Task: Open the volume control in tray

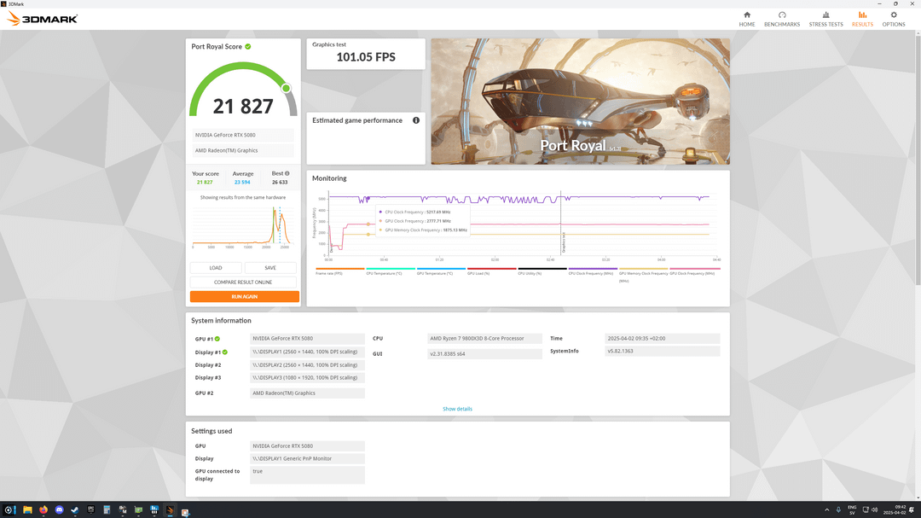Action: (875, 509)
